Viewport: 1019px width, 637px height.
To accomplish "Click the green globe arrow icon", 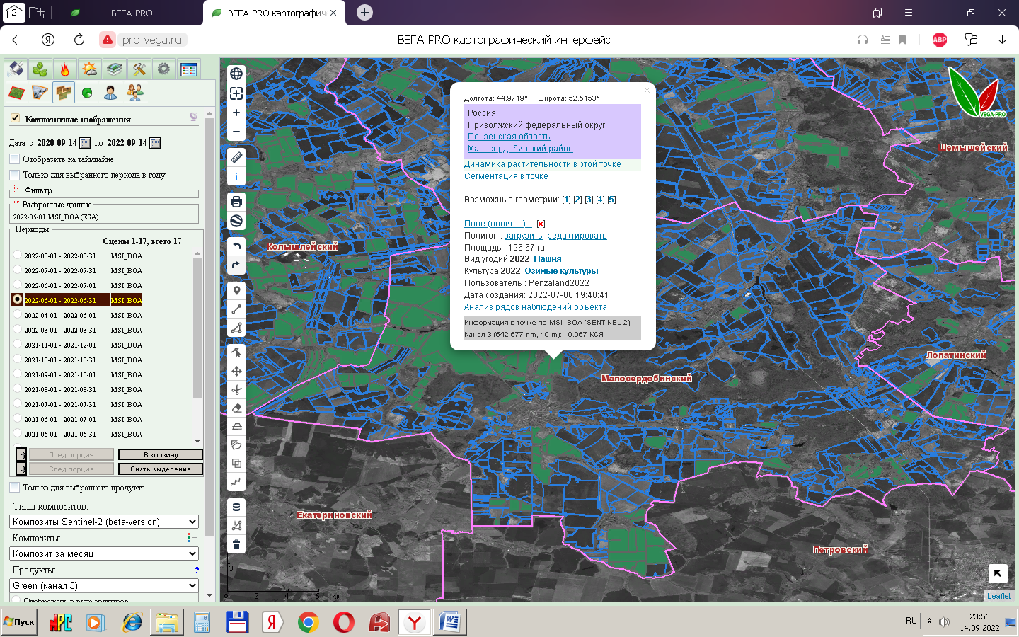I will (x=87, y=93).
